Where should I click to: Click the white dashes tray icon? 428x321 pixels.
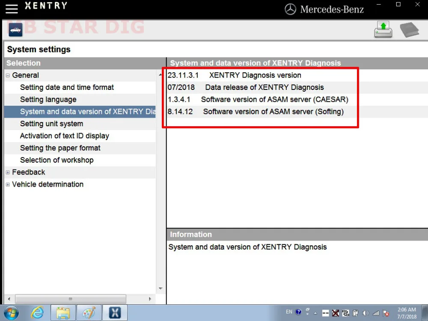tap(325, 313)
